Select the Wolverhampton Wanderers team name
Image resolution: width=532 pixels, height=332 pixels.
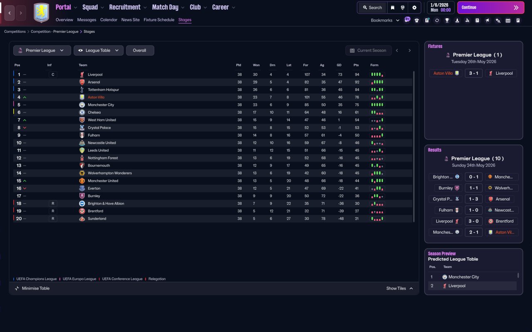tap(110, 173)
